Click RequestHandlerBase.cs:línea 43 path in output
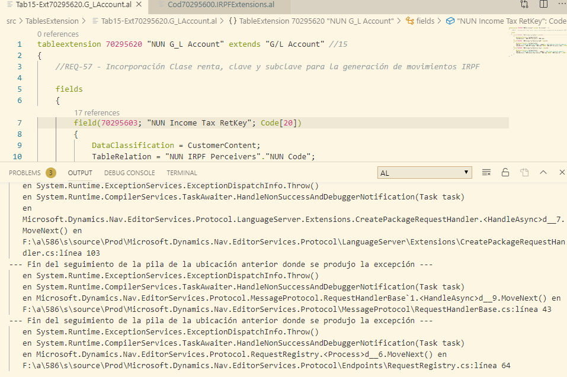The image size is (567, 377). [287, 309]
